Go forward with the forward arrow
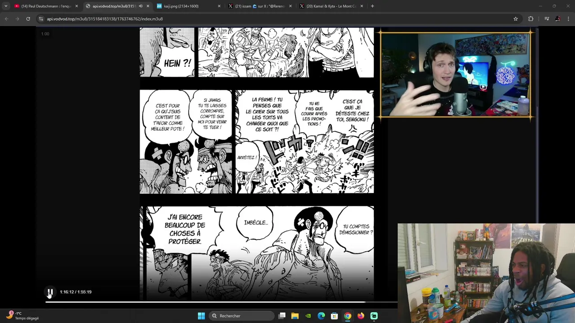The height and width of the screenshot is (323, 575). (17, 19)
